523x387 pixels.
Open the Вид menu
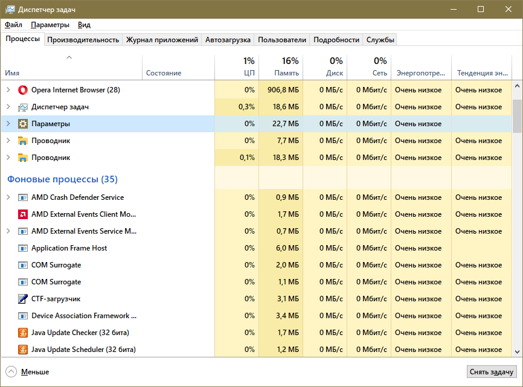[x=84, y=25]
